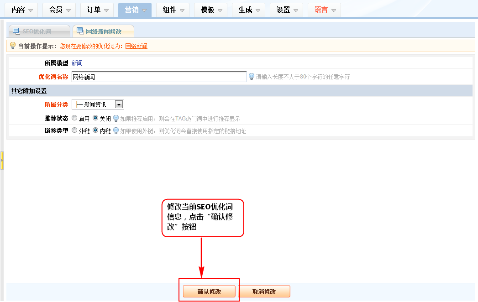
Task: Click the 优化词名称 text input field
Action: tap(159, 77)
